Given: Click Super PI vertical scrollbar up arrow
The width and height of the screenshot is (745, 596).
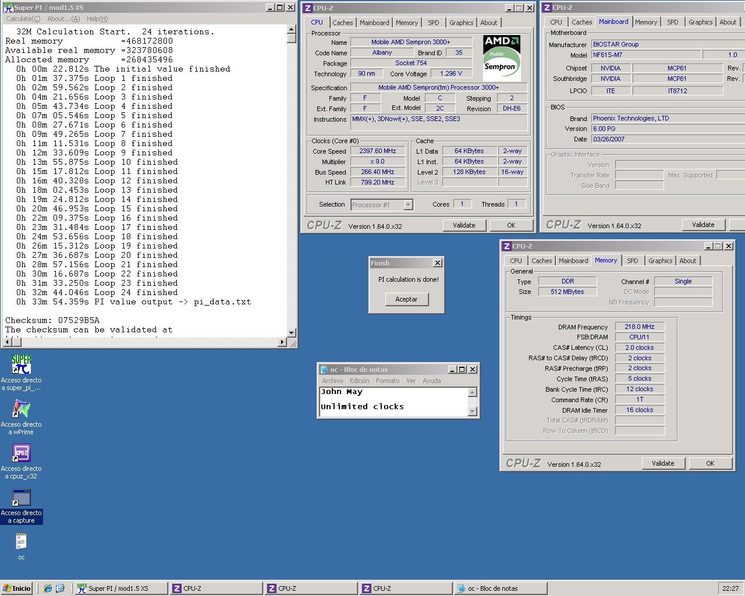Looking at the screenshot, I should coord(292,30).
